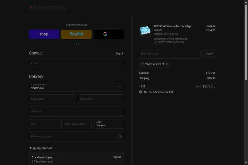Select the Express checkout heading

76,25
